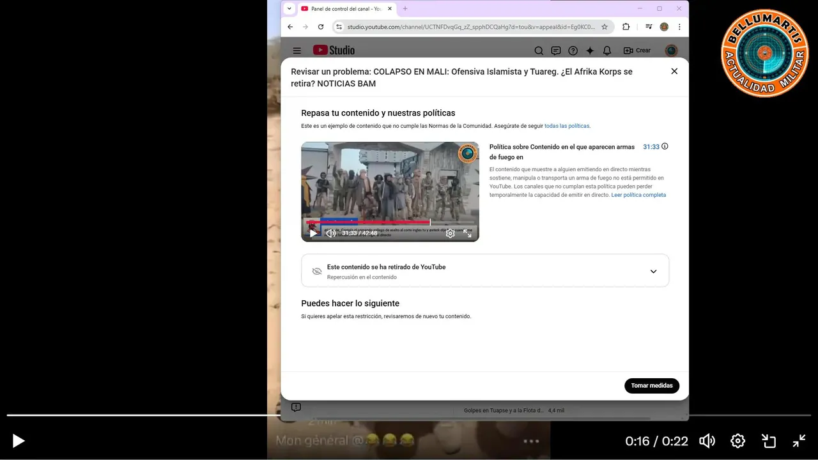
Task: Exit fullscreen on the outer video
Action: click(x=799, y=441)
